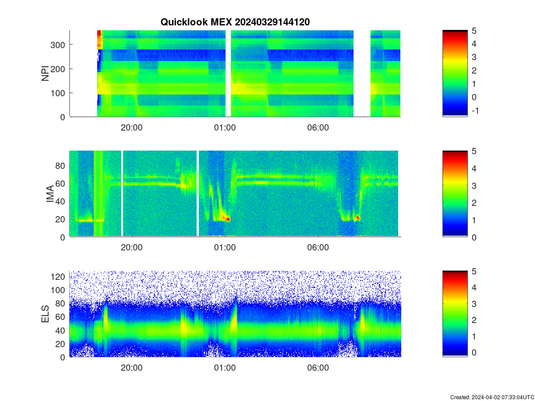The height and width of the screenshot is (401, 535).
Task: Click IMA plot's 20:00 time tick label
Action: click(132, 248)
